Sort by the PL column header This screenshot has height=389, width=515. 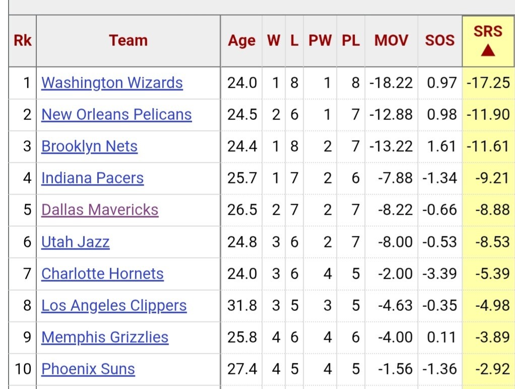point(351,41)
